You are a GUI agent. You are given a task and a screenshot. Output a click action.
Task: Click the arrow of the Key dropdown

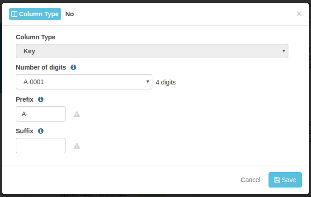tap(284, 51)
